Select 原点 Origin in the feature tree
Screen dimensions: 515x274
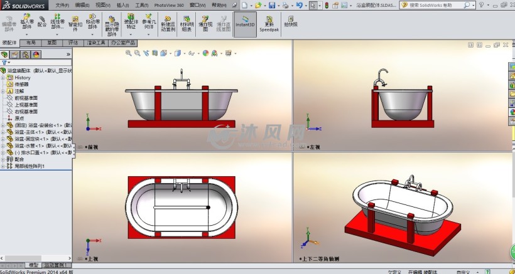19,119
